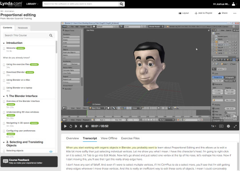Viewport: 240px width, 171px height.
Task: Click the Blender Essential Training course link
Action: (19, 19)
